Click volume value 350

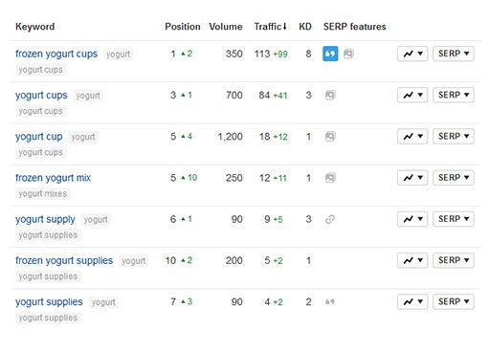(234, 54)
